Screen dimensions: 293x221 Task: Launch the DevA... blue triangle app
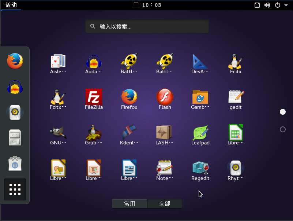click(200, 64)
